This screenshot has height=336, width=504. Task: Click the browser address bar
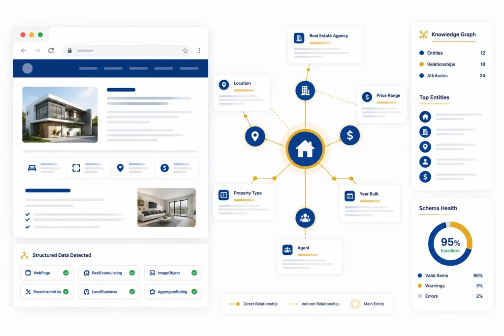point(127,51)
